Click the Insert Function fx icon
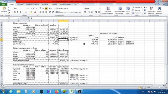The image size is (168, 94). pos(28,18)
